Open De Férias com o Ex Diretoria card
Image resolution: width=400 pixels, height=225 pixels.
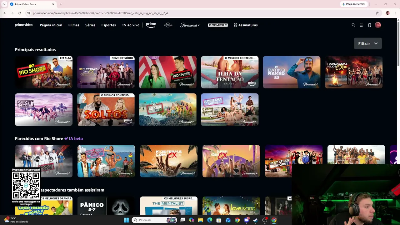coord(106,72)
